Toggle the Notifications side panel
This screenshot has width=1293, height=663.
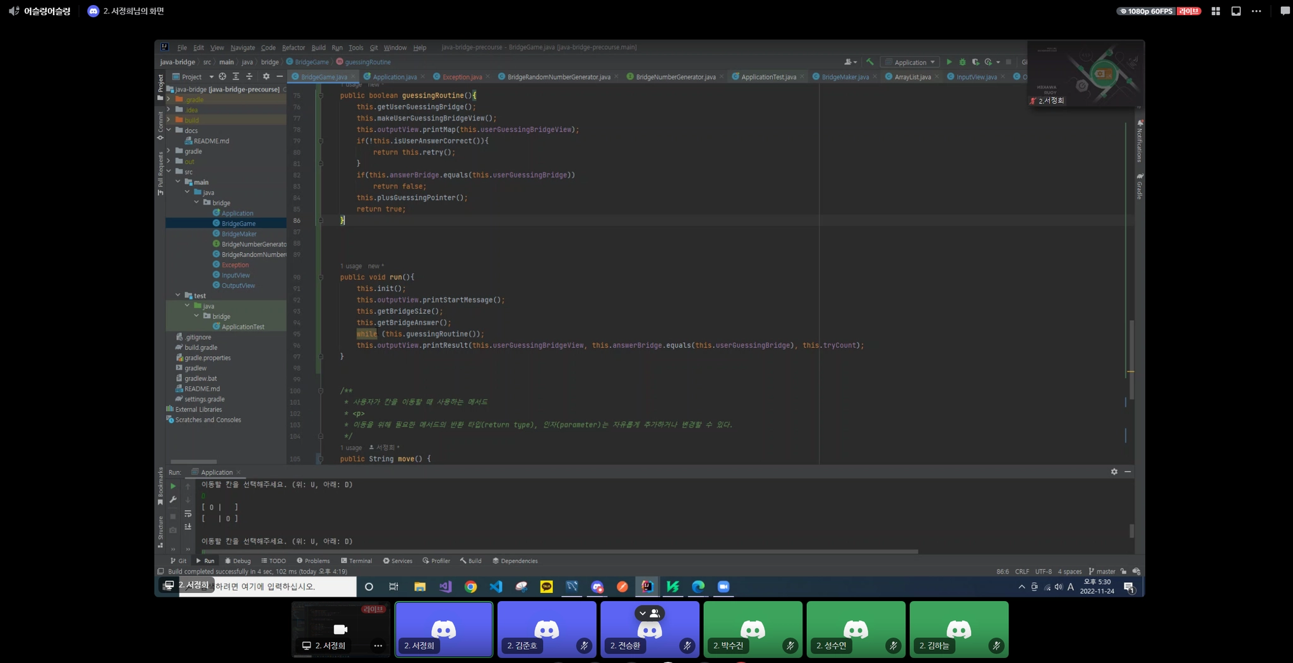click(1140, 141)
